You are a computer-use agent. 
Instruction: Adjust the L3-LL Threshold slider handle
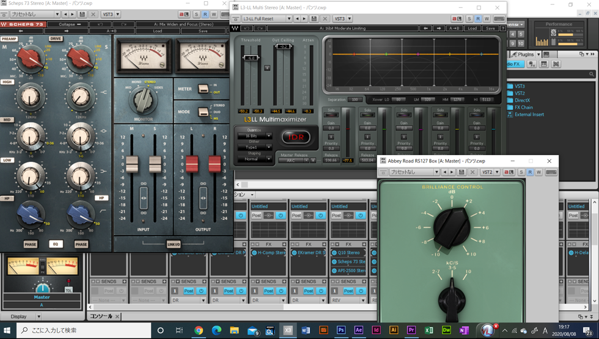pos(251,58)
